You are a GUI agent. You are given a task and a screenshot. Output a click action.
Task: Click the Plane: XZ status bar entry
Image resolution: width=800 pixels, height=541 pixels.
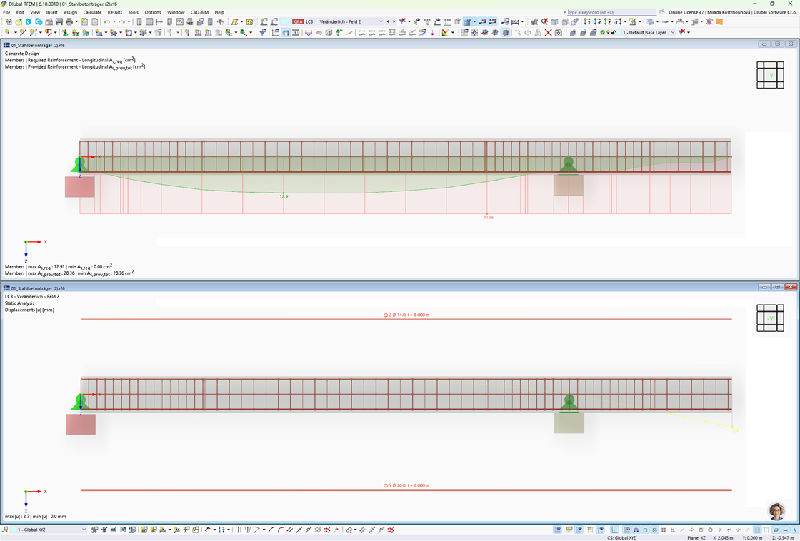coord(696,537)
